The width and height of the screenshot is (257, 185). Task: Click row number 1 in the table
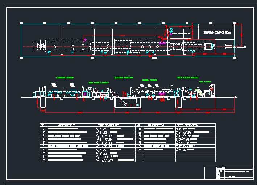pos(43,129)
